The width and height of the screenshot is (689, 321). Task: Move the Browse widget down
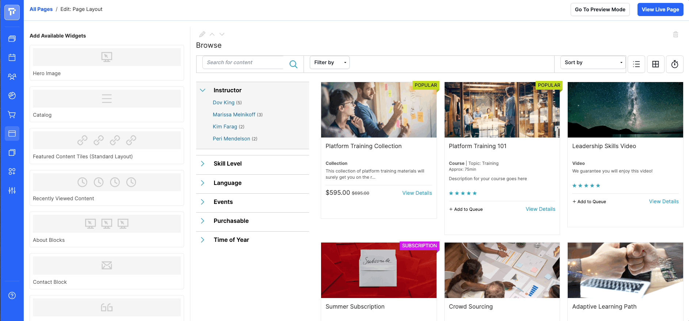point(222,34)
